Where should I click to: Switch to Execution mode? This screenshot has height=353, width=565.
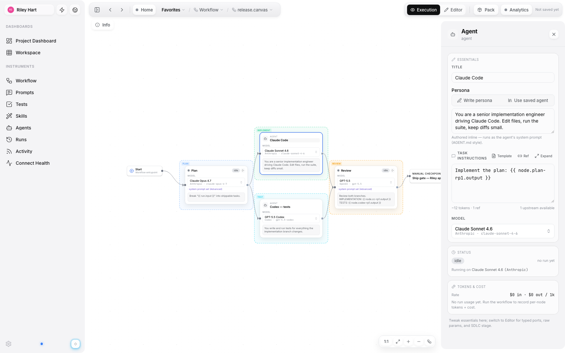[x=423, y=10]
